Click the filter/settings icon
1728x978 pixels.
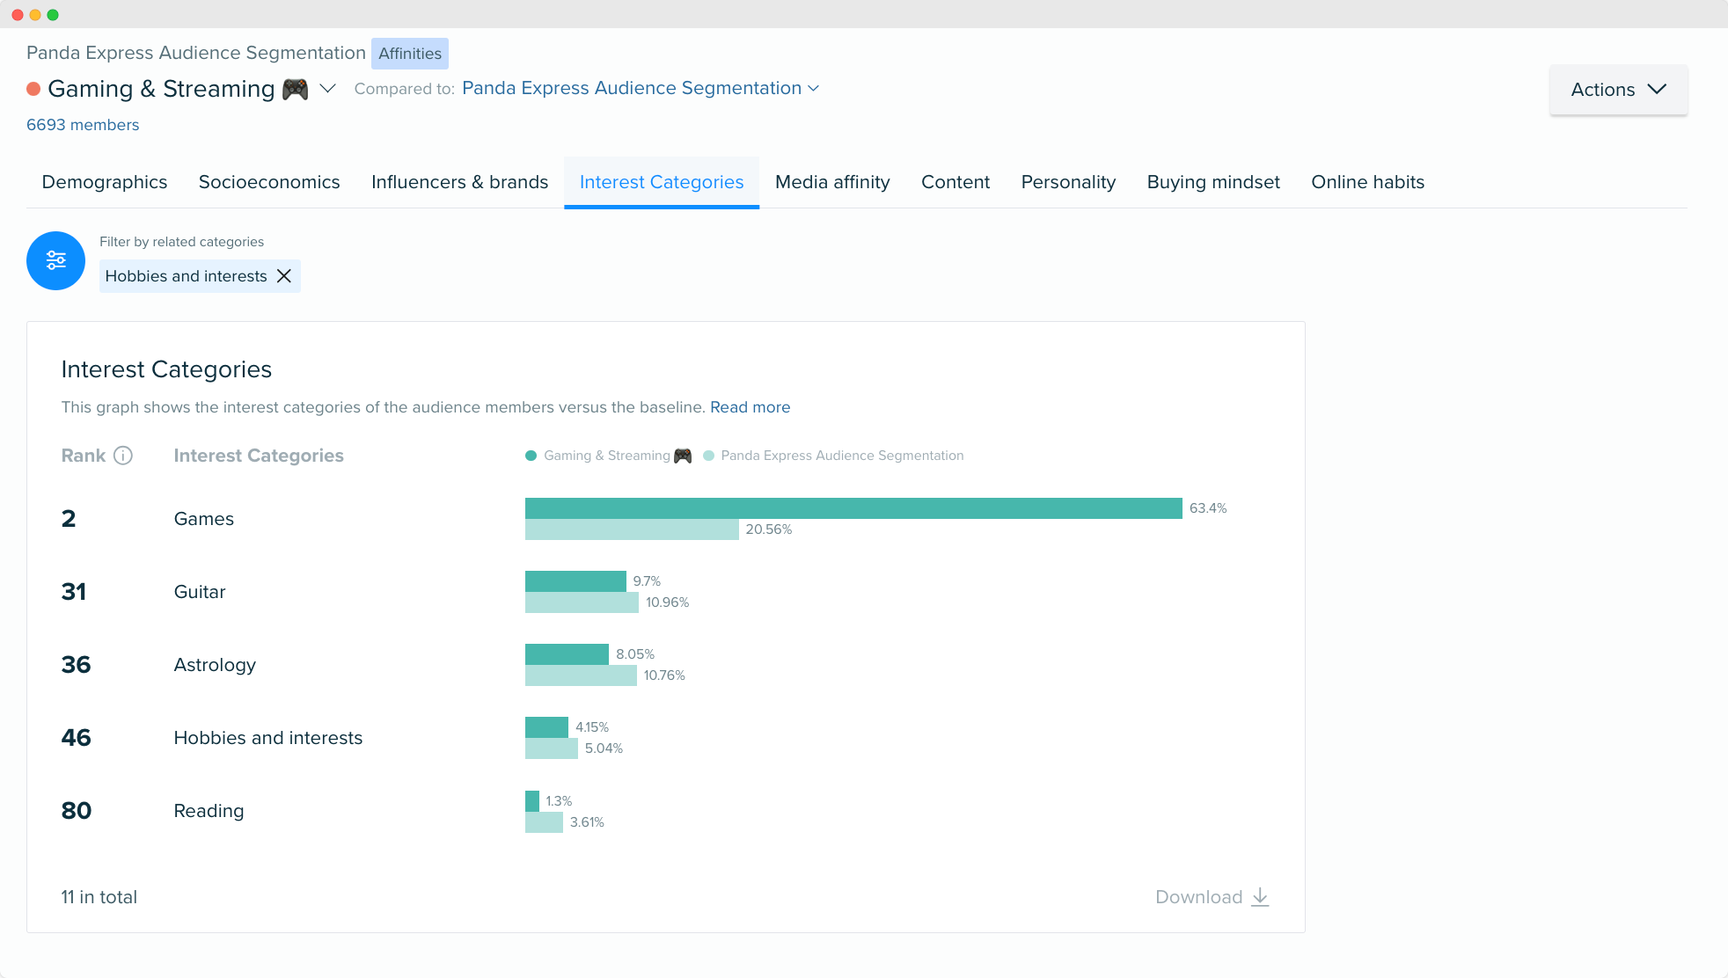[55, 261]
